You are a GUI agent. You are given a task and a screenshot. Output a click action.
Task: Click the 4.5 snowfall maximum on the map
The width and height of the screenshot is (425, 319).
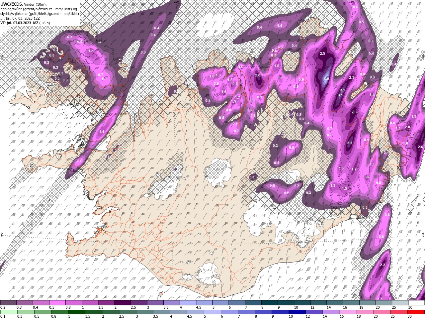click(326, 79)
